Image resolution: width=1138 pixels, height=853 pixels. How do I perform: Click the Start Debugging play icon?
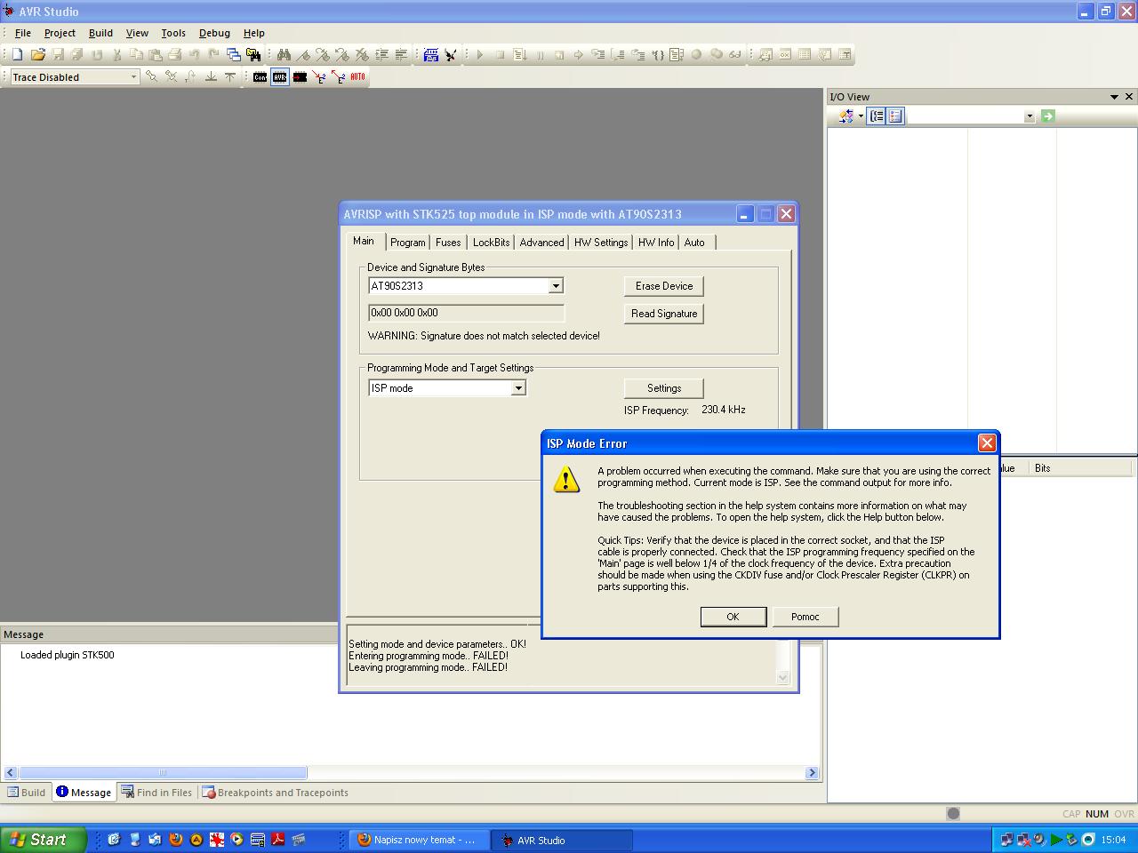click(480, 54)
